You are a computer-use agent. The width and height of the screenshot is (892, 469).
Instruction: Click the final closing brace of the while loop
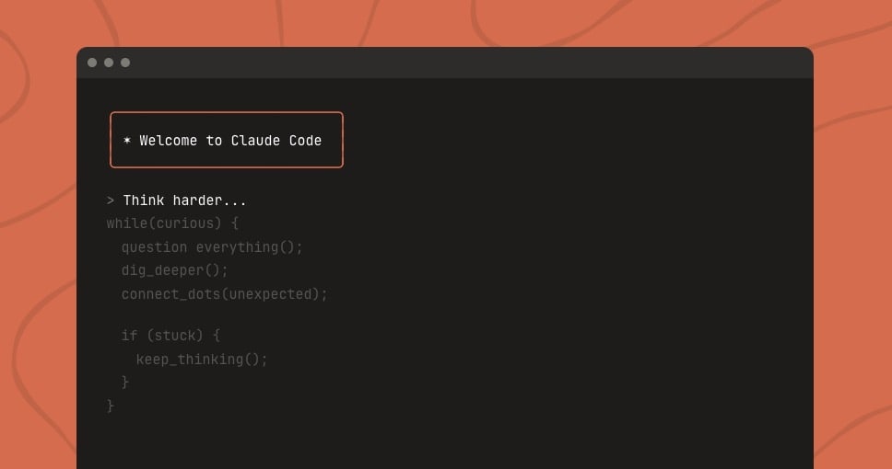(x=111, y=406)
